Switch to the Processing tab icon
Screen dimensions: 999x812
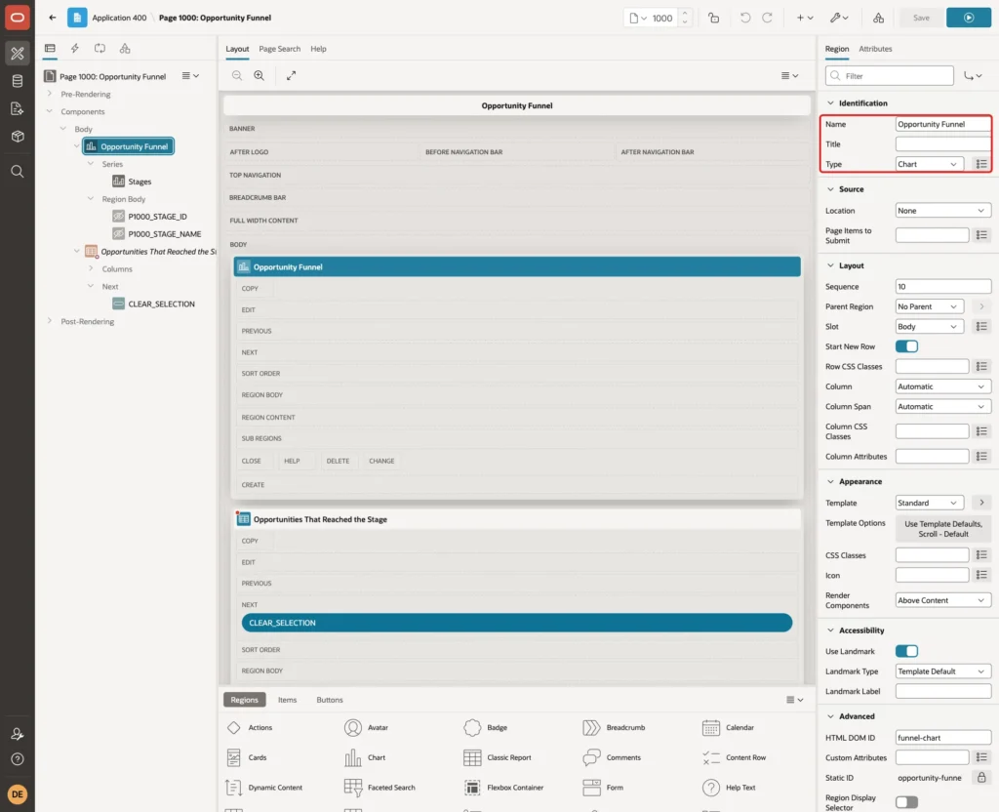tap(100, 49)
